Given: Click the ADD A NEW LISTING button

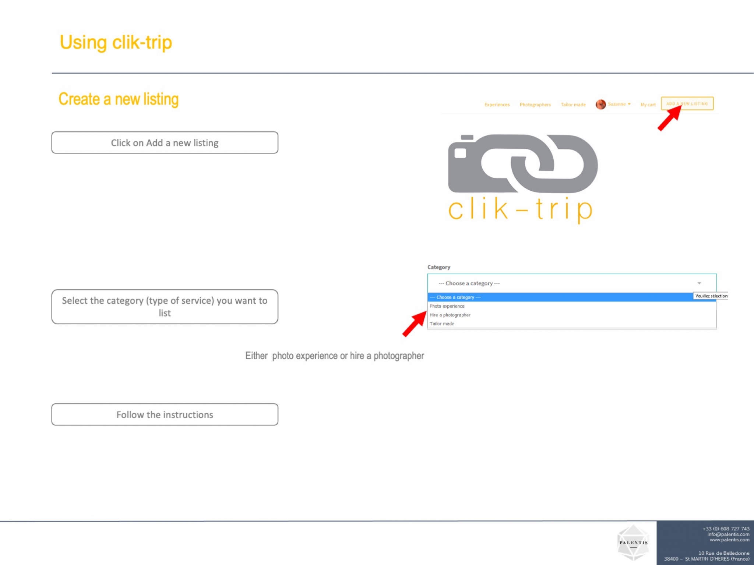Looking at the screenshot, I should (687, 103).
